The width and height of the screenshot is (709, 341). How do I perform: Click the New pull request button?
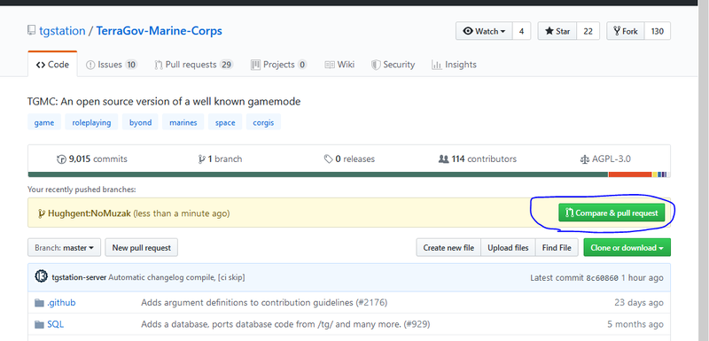[x=142, y=247]
